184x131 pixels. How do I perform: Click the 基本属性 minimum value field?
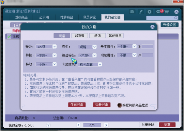(x=147, y=46)
